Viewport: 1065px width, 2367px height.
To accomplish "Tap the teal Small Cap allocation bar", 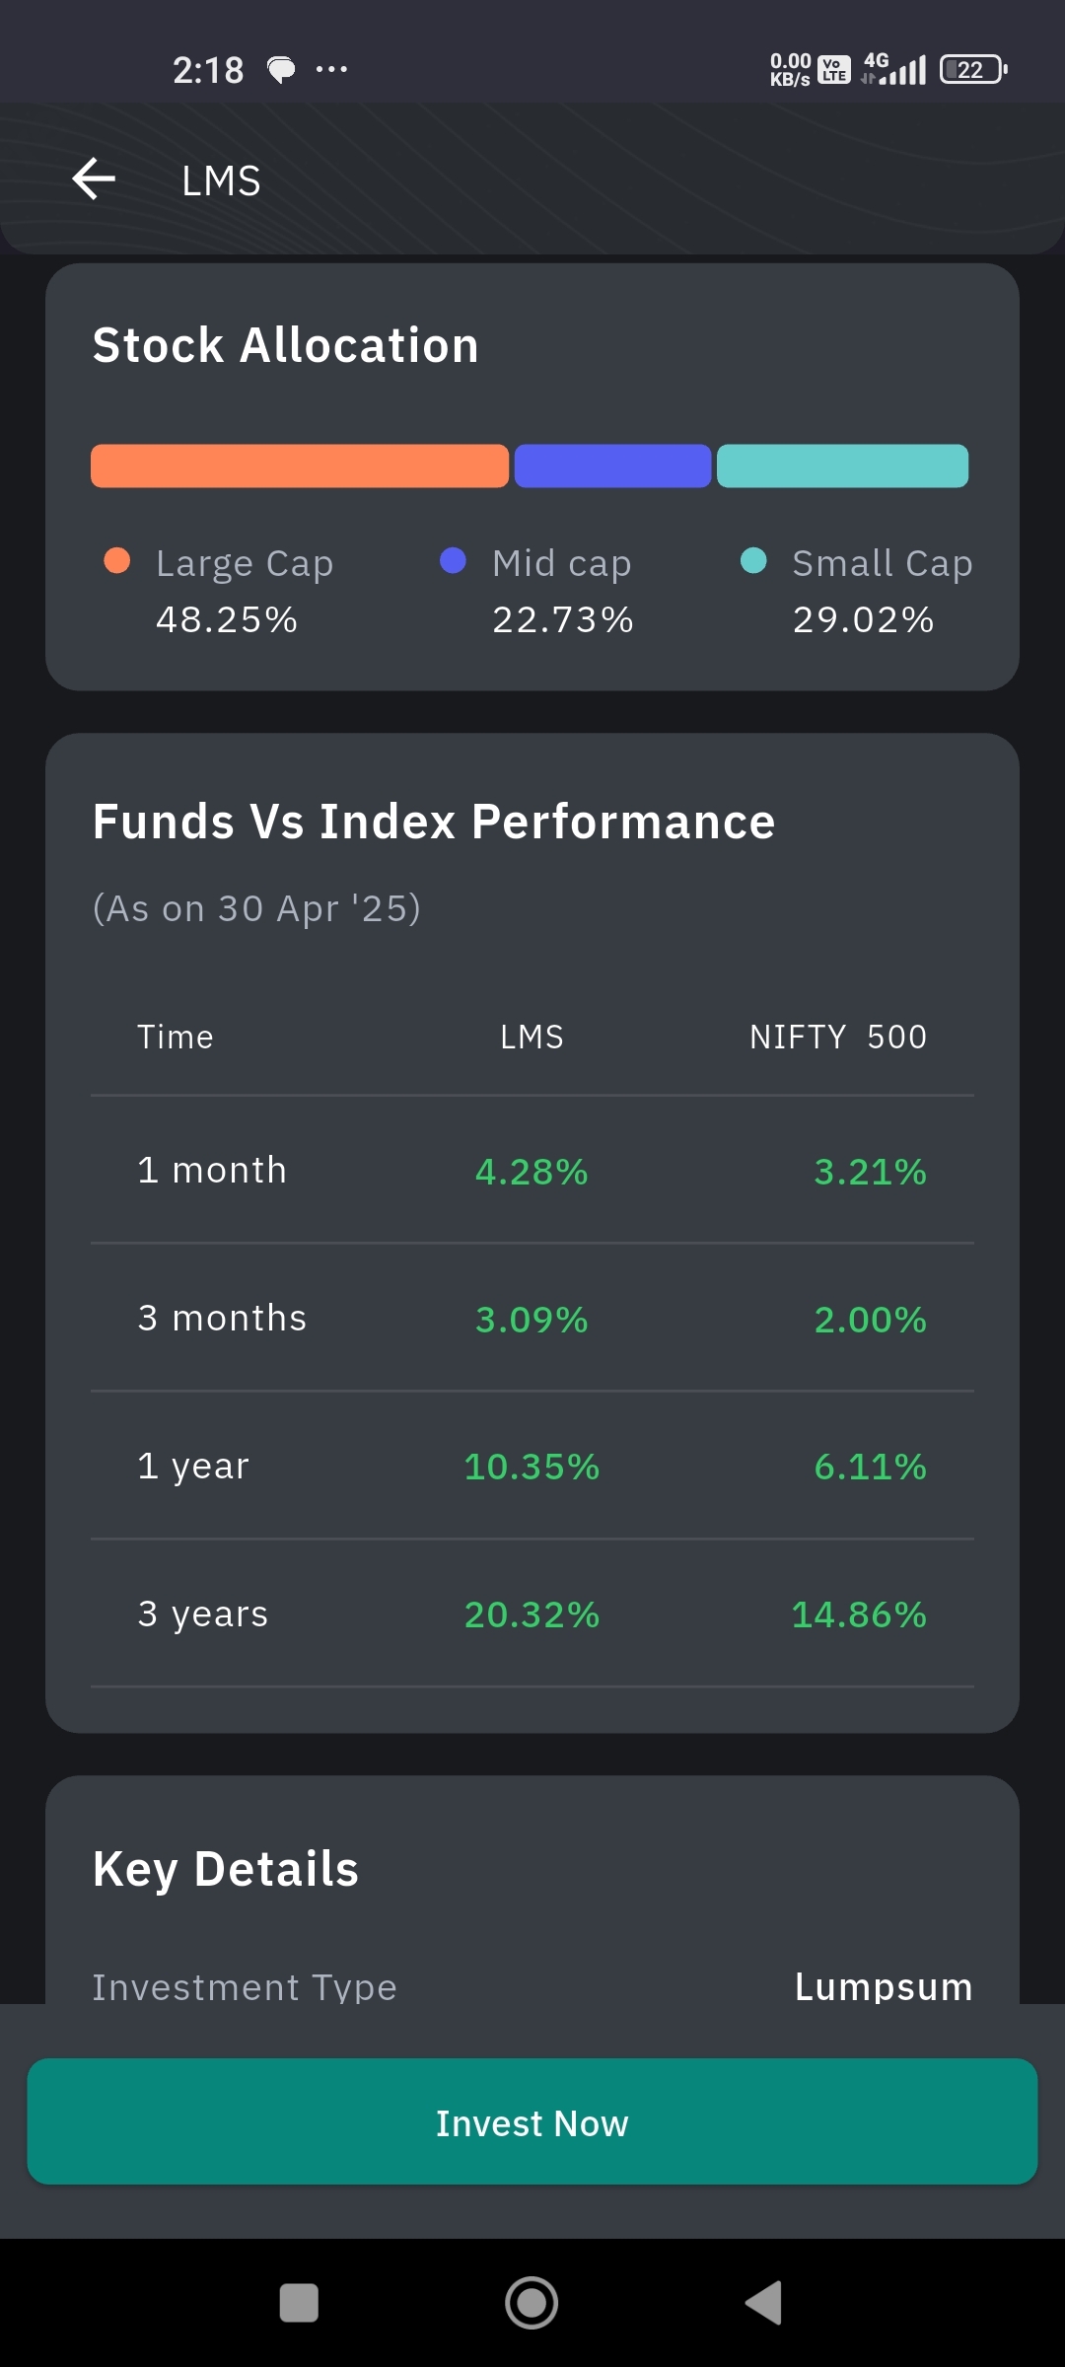I will [842, 466].
